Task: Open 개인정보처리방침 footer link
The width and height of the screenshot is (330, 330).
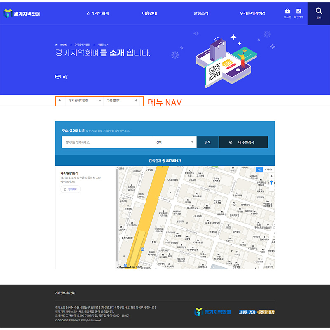Action: 65,293
